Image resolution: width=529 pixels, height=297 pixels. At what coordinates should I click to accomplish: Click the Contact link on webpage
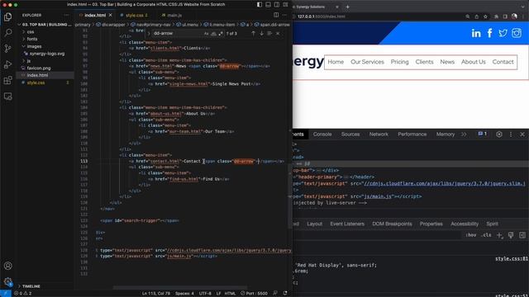pyautogui.click(x=503, y=62)
